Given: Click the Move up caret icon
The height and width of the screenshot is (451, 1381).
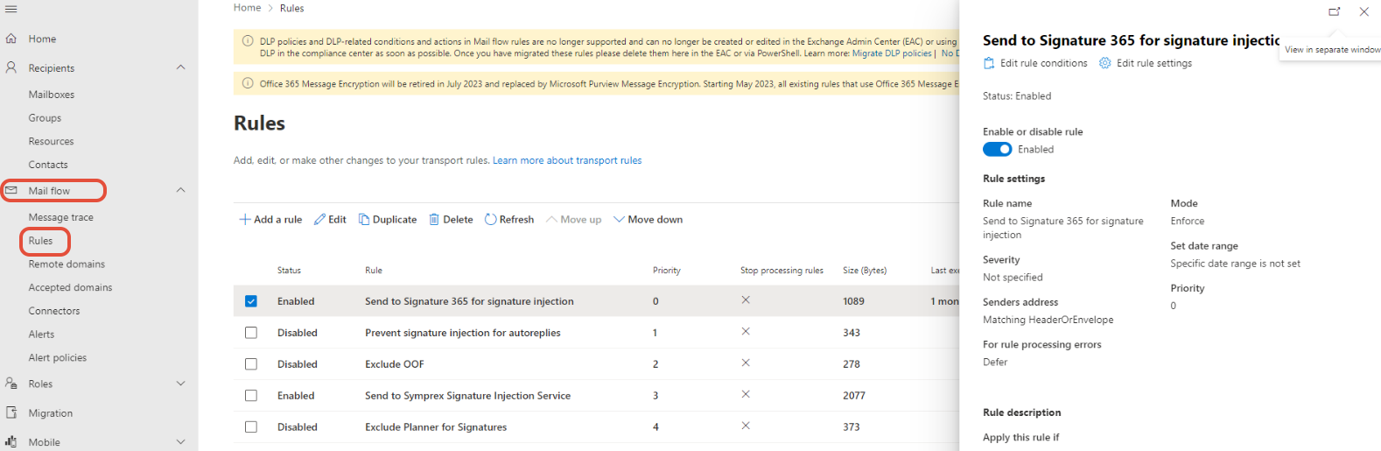Looking at the screenshot, I should click(x=551, y=220).
